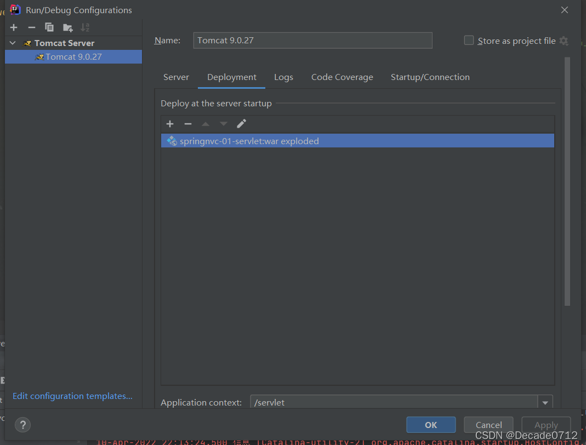Cancel the dialog

488,425
